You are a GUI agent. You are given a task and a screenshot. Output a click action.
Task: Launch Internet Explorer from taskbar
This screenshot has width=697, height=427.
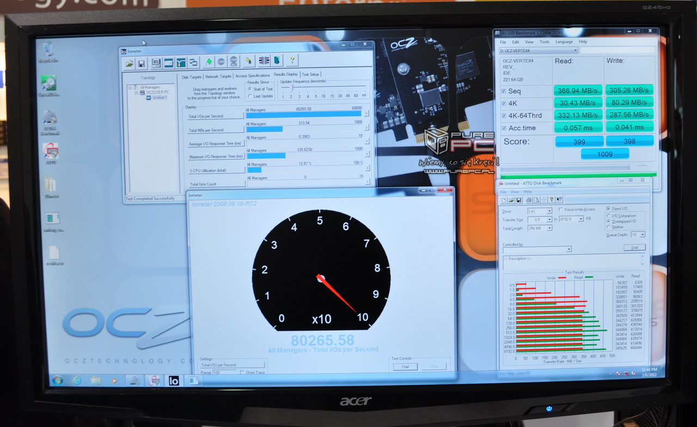pyautogui.click(x=77, y=380)
